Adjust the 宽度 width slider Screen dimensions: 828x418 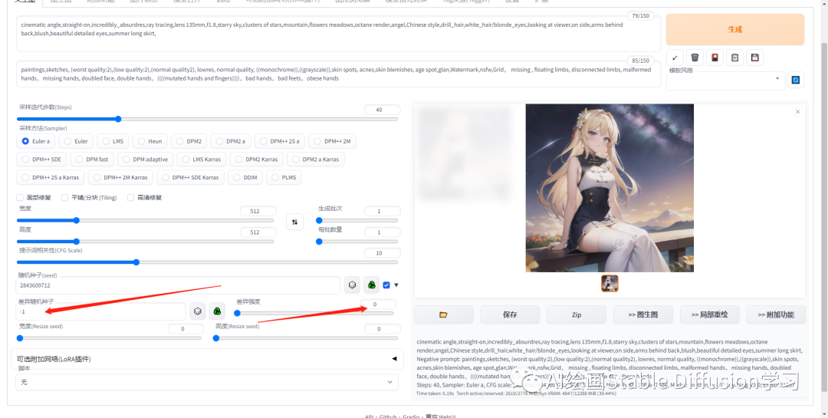tap(145, 220)
